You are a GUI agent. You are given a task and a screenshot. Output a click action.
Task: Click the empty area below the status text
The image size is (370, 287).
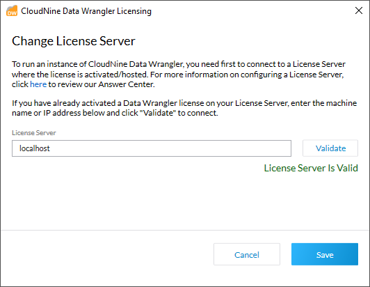pos(185,201)
